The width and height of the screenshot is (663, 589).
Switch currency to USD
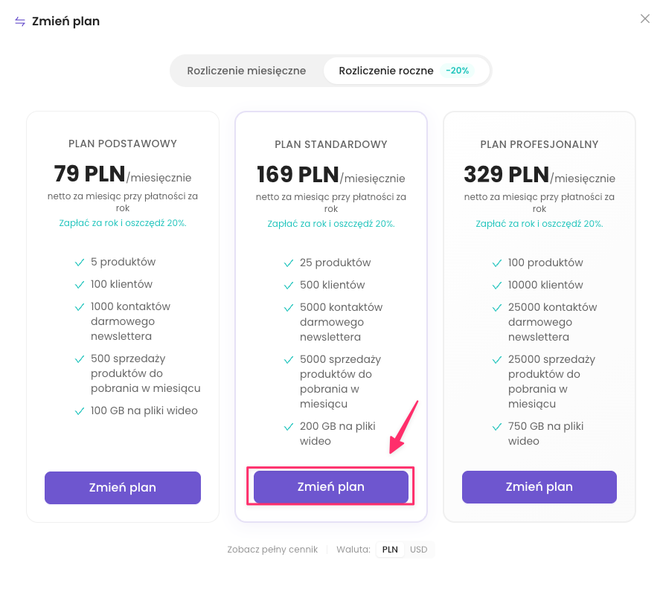point(419,550)
